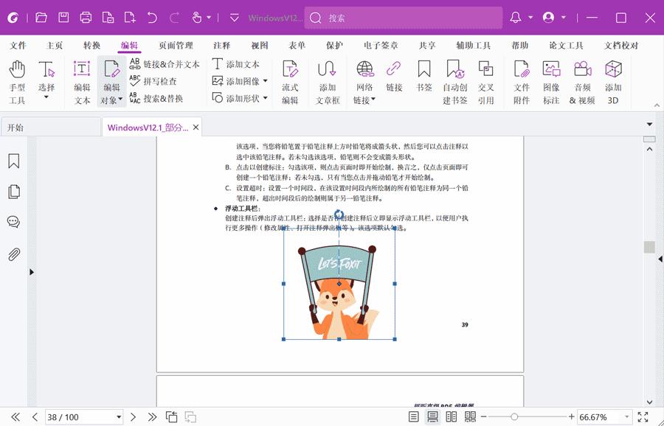Open the Pages thumbnail side panel

point(13,192)
